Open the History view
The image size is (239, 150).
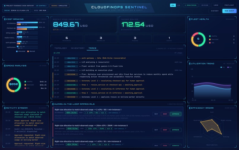tap(215, 11)
